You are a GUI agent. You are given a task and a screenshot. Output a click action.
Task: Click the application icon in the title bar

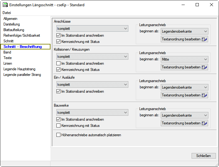(x=5, y=5)
